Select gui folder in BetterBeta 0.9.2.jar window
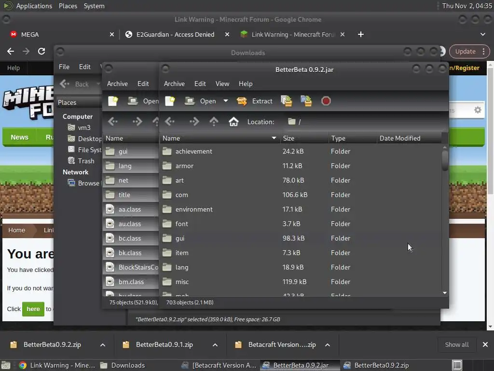This screenshot has width=494, height=371. 301,239
